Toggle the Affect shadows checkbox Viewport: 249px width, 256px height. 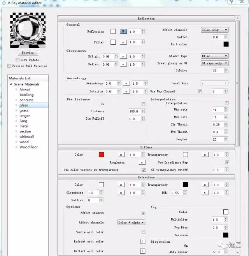click(x=143, y=213)
